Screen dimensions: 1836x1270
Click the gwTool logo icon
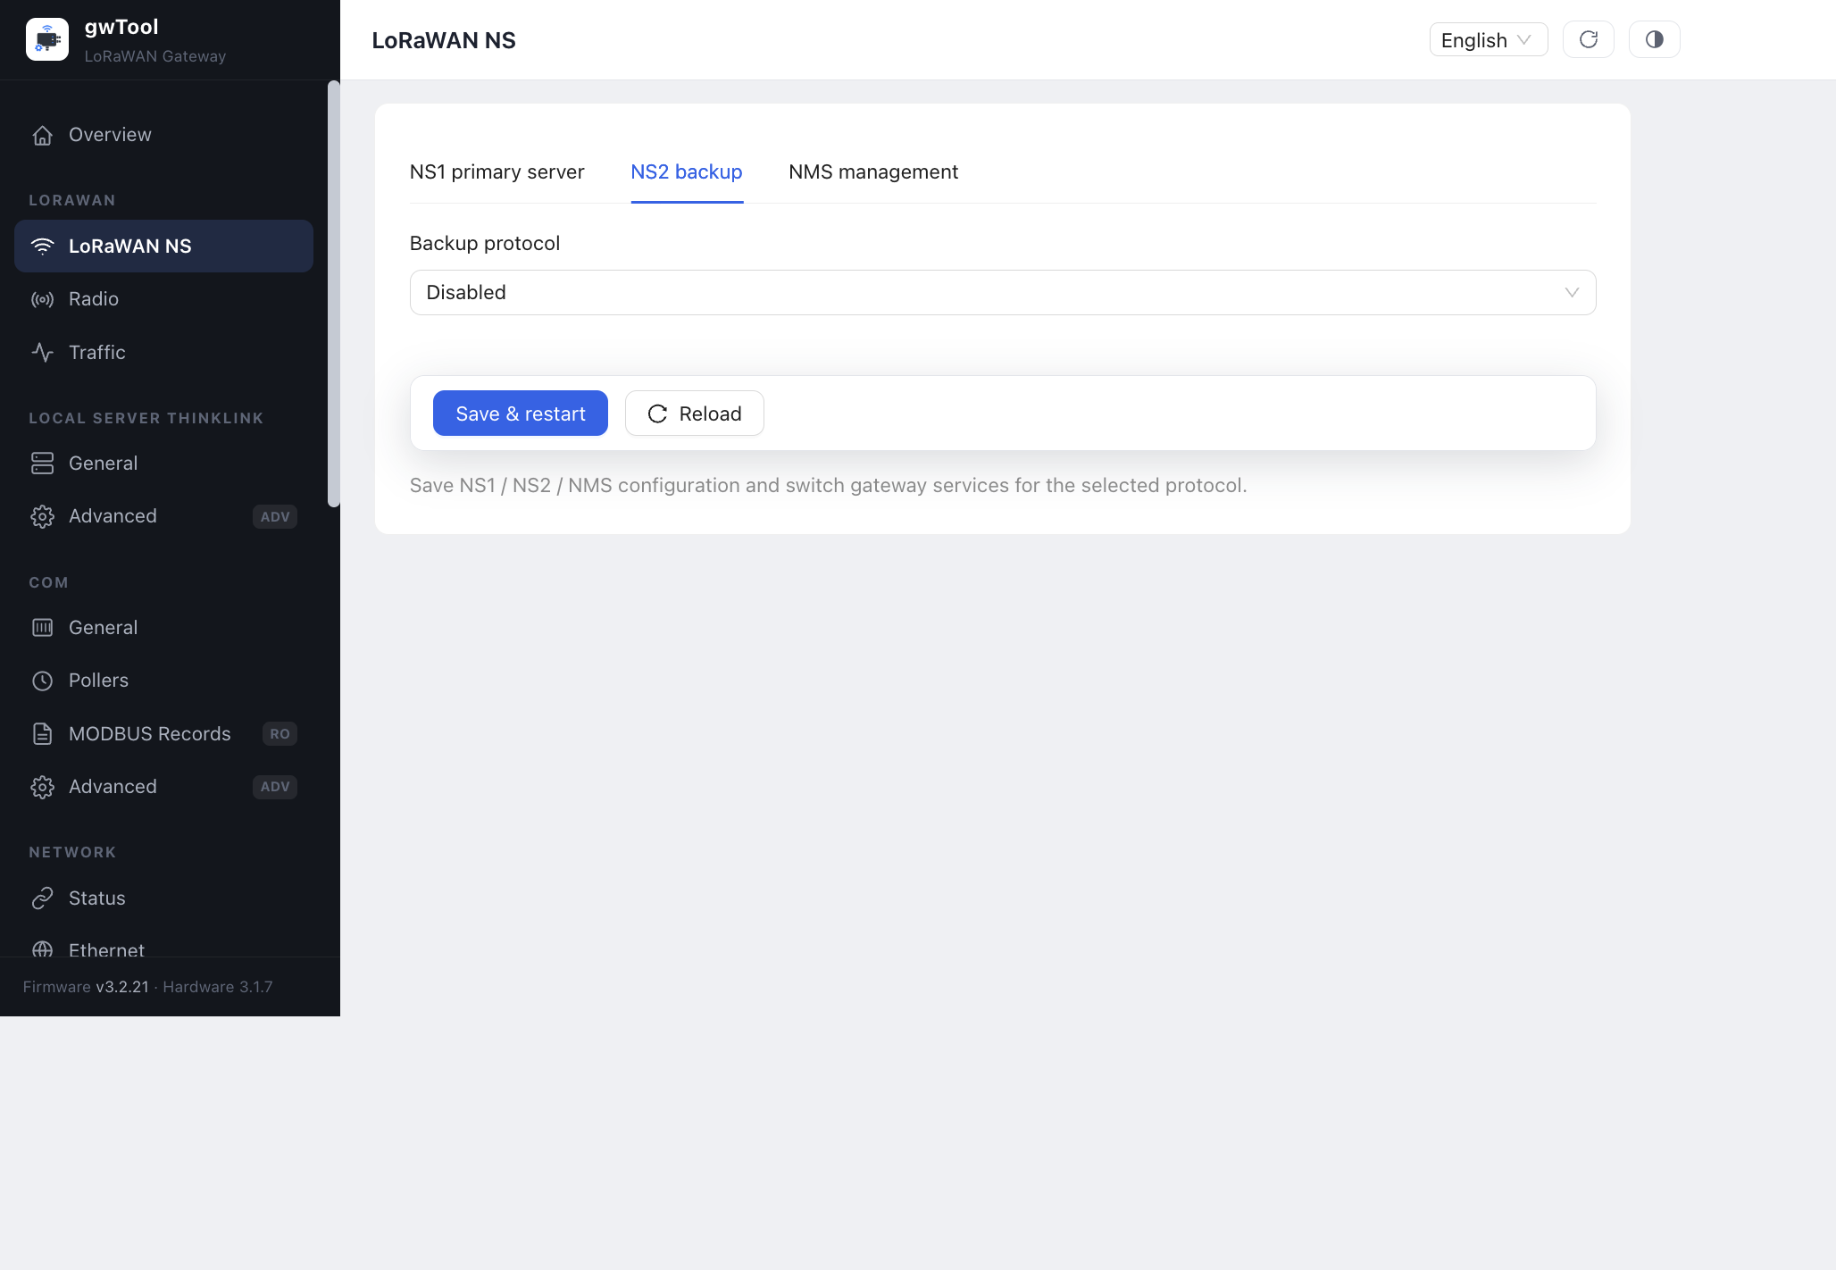pyautogui.click(x=47, y=39)
